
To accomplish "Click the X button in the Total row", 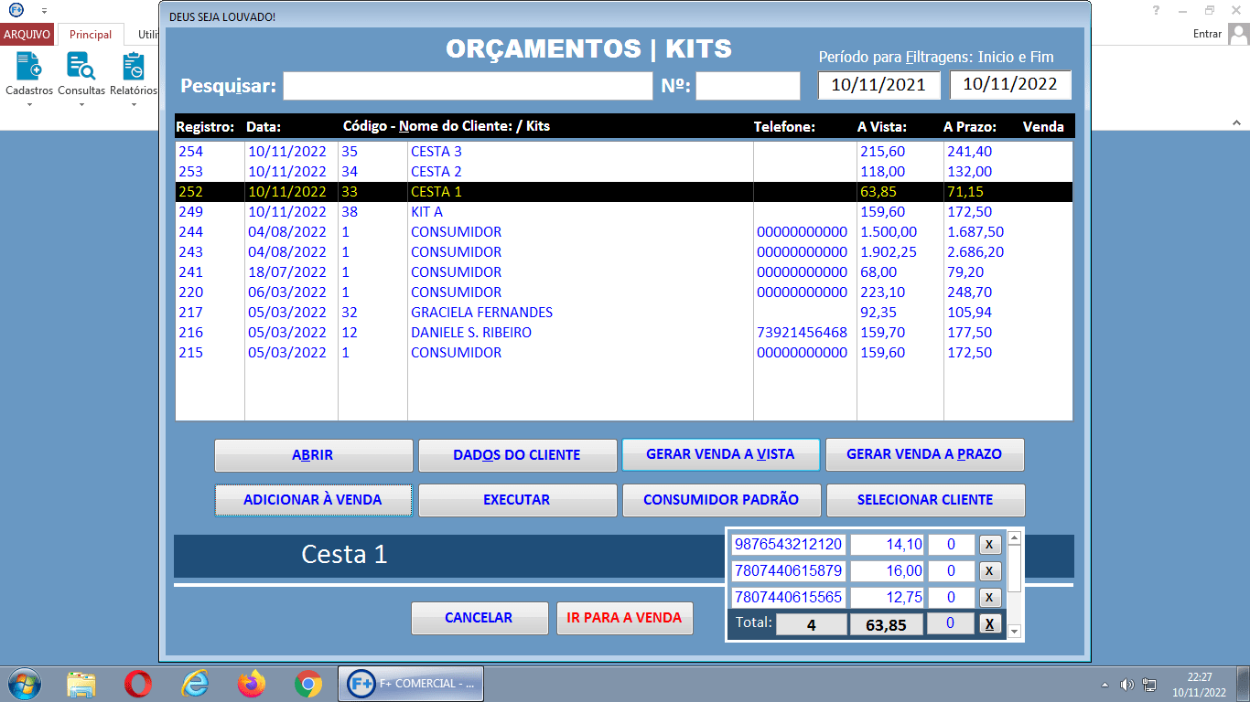I will click(990, 624).
